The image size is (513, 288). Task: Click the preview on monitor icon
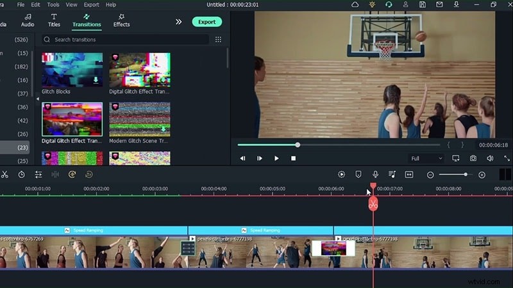tap(456, 158)
